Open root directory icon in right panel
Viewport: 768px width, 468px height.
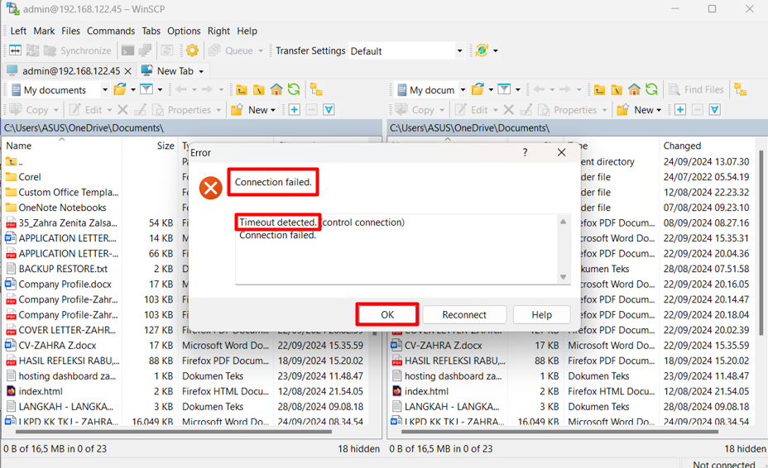[617, 89]
